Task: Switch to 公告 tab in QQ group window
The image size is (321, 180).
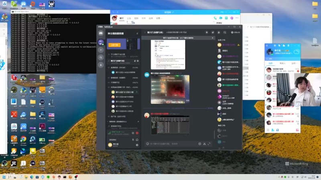Action: 129,18
